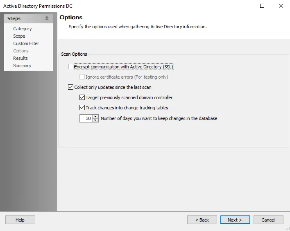290x231 pixels.
Task: Click the 'Scan Options' group label
Action: click(74, 54)
